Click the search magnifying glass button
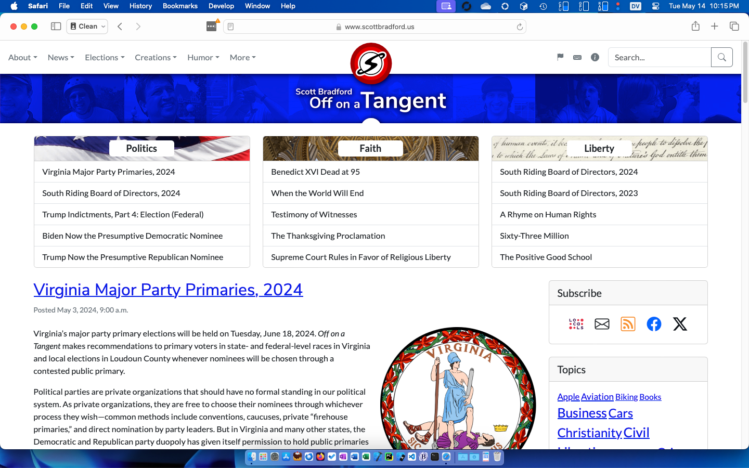The width and height of the screenshot is (749, 468). click(721, 57)
